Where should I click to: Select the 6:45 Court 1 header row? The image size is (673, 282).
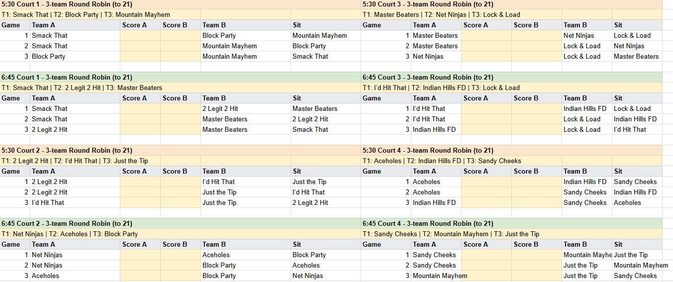click(181, 77)
